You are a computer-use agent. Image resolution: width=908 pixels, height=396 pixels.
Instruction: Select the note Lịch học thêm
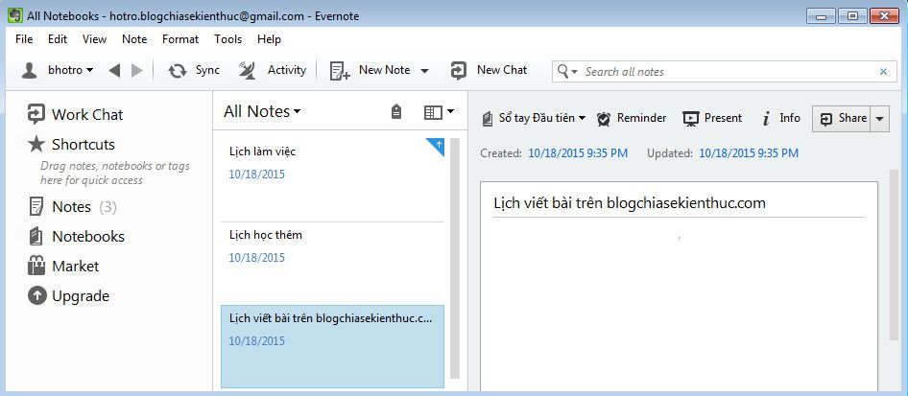click(x=332, y=264)
